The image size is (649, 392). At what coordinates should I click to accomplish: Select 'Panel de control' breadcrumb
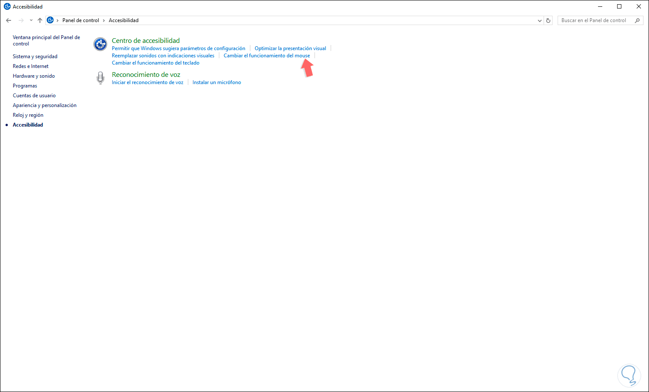(x=81, y=20)
